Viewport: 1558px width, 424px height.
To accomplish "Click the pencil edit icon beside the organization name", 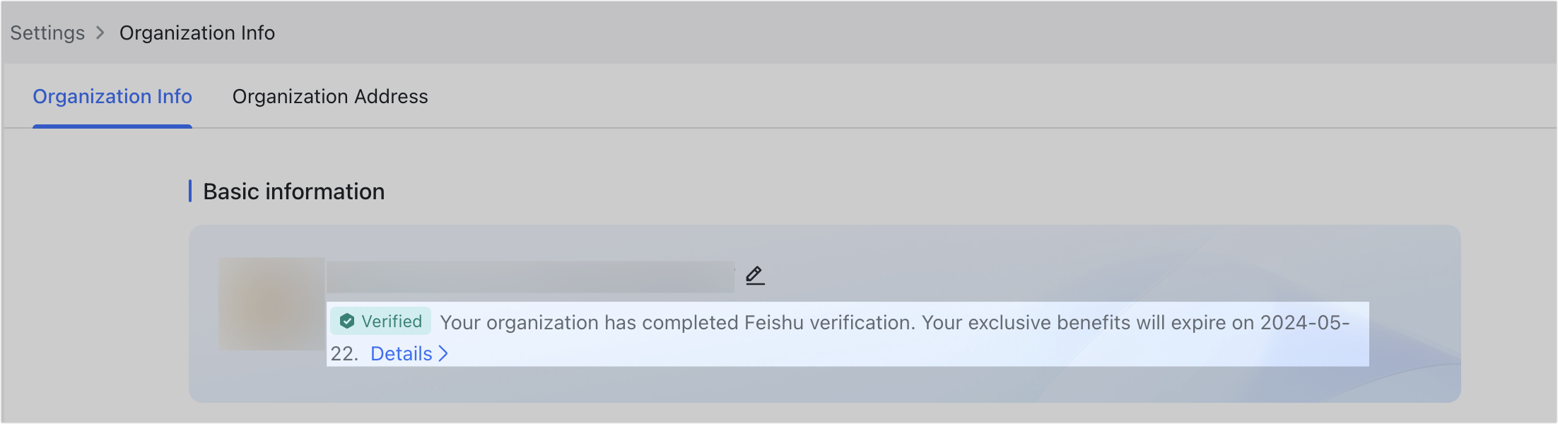I will [x=755, y=276].
